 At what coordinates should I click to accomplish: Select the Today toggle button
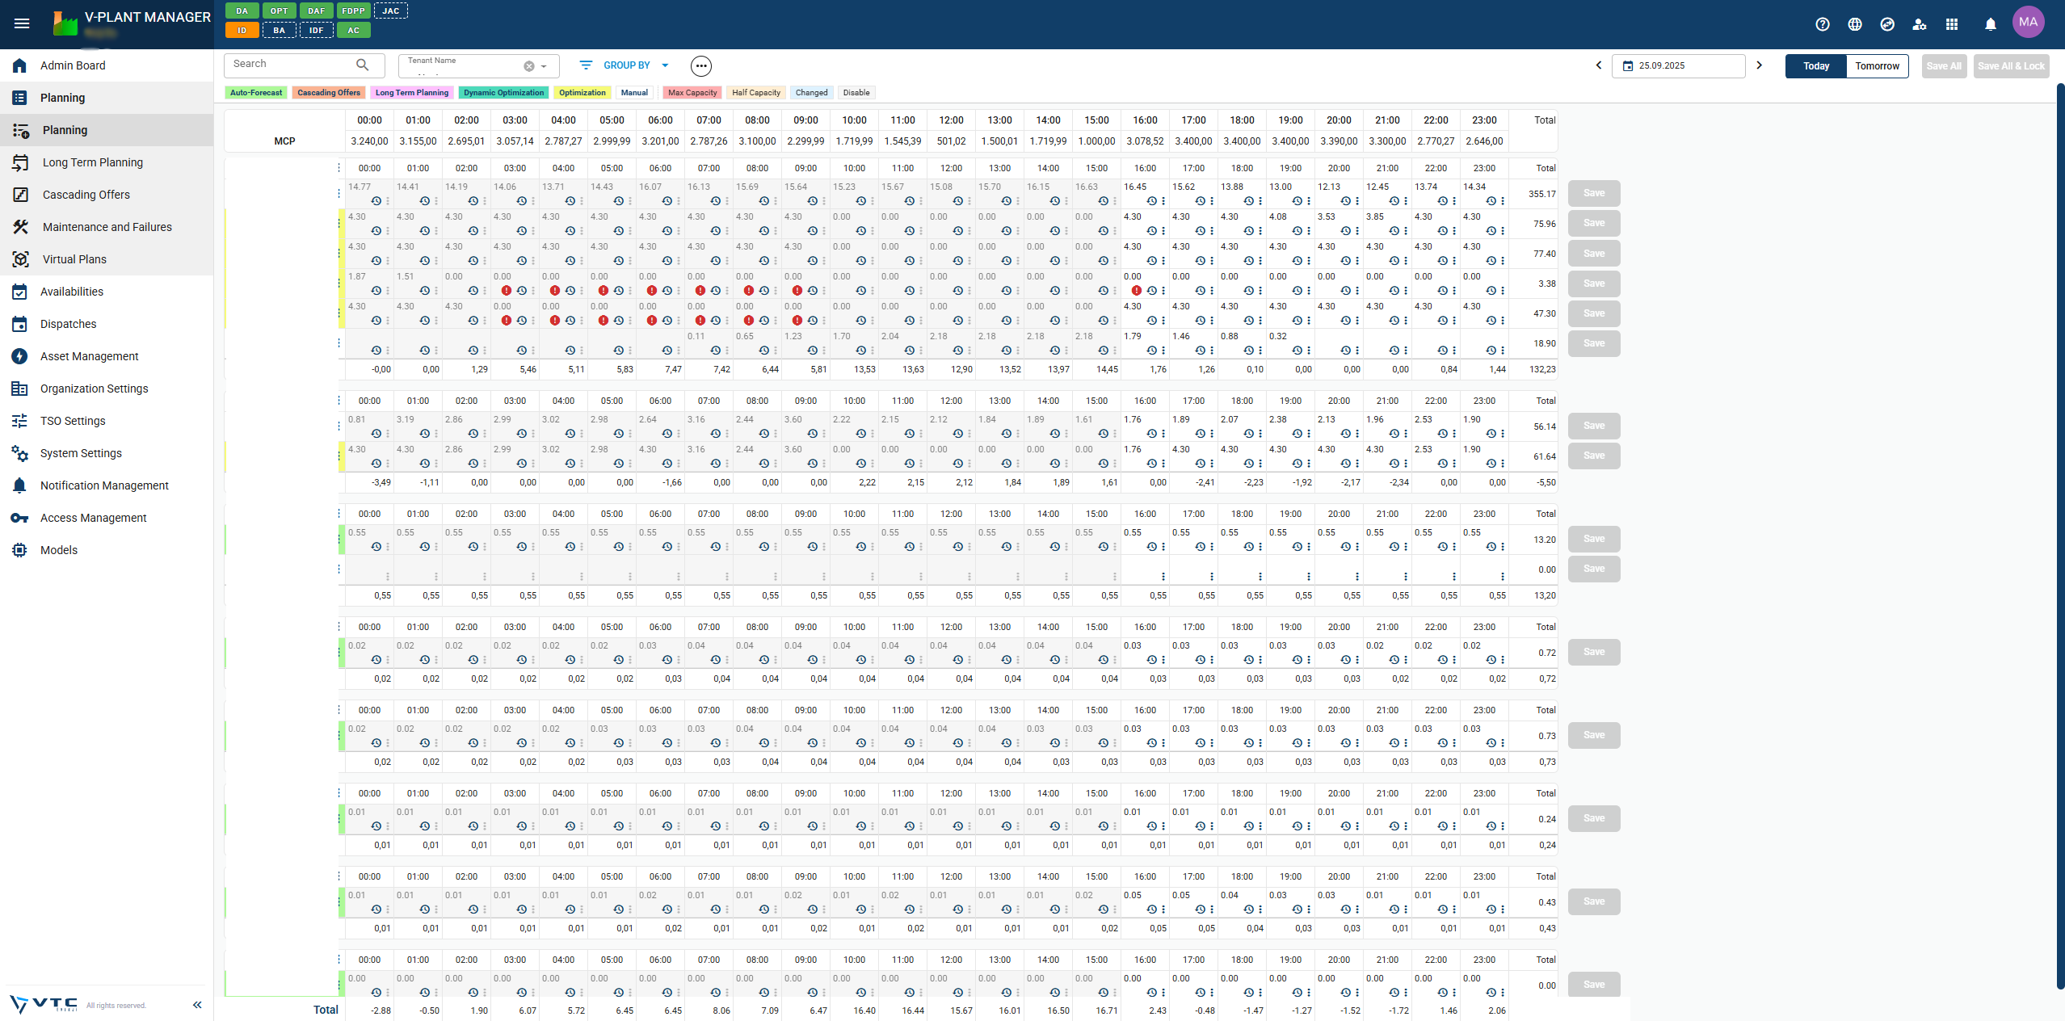click(1815, 66)
